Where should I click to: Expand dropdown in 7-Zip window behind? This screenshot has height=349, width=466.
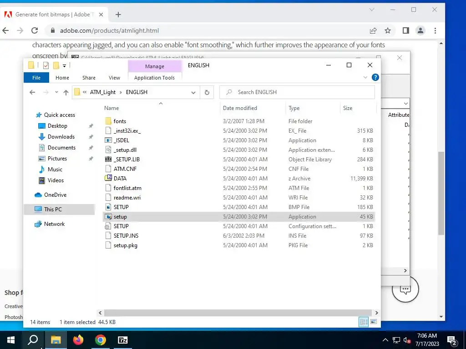(x=405, y=103)
